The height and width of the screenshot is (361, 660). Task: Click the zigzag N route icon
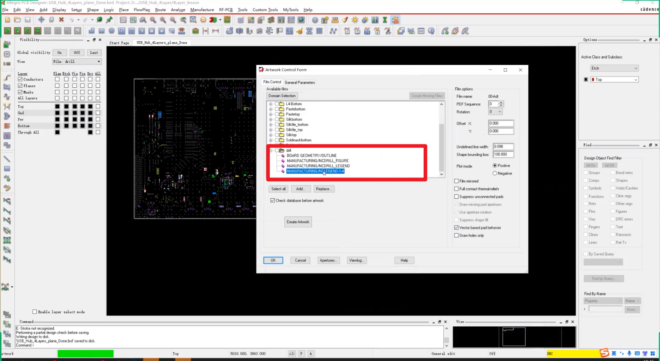point(333,31)
